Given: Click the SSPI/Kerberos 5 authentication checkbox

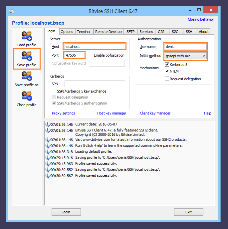Looking at the screenshot, I should click(54, 103).
